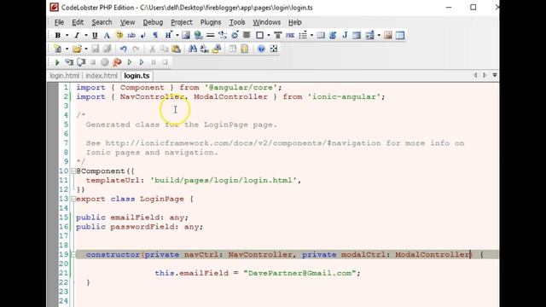546x307 pixels.
Task: Insert an image via the picture icon
Action: coord(186,35)
